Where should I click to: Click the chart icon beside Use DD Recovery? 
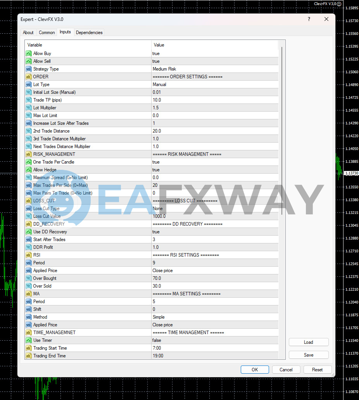pyautogui.click(x=28, y=231)
